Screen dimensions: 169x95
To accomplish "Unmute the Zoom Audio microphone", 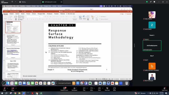I will [x=4, y=89].
